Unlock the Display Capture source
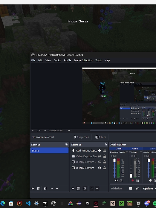Viewport: 156px width, 208px height. coord(105,168)
